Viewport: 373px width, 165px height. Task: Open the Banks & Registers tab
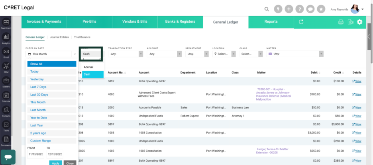click(x=180, y=21)
